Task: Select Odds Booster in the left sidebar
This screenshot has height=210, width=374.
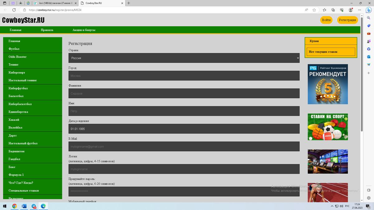Action: (x=32, y=57)
